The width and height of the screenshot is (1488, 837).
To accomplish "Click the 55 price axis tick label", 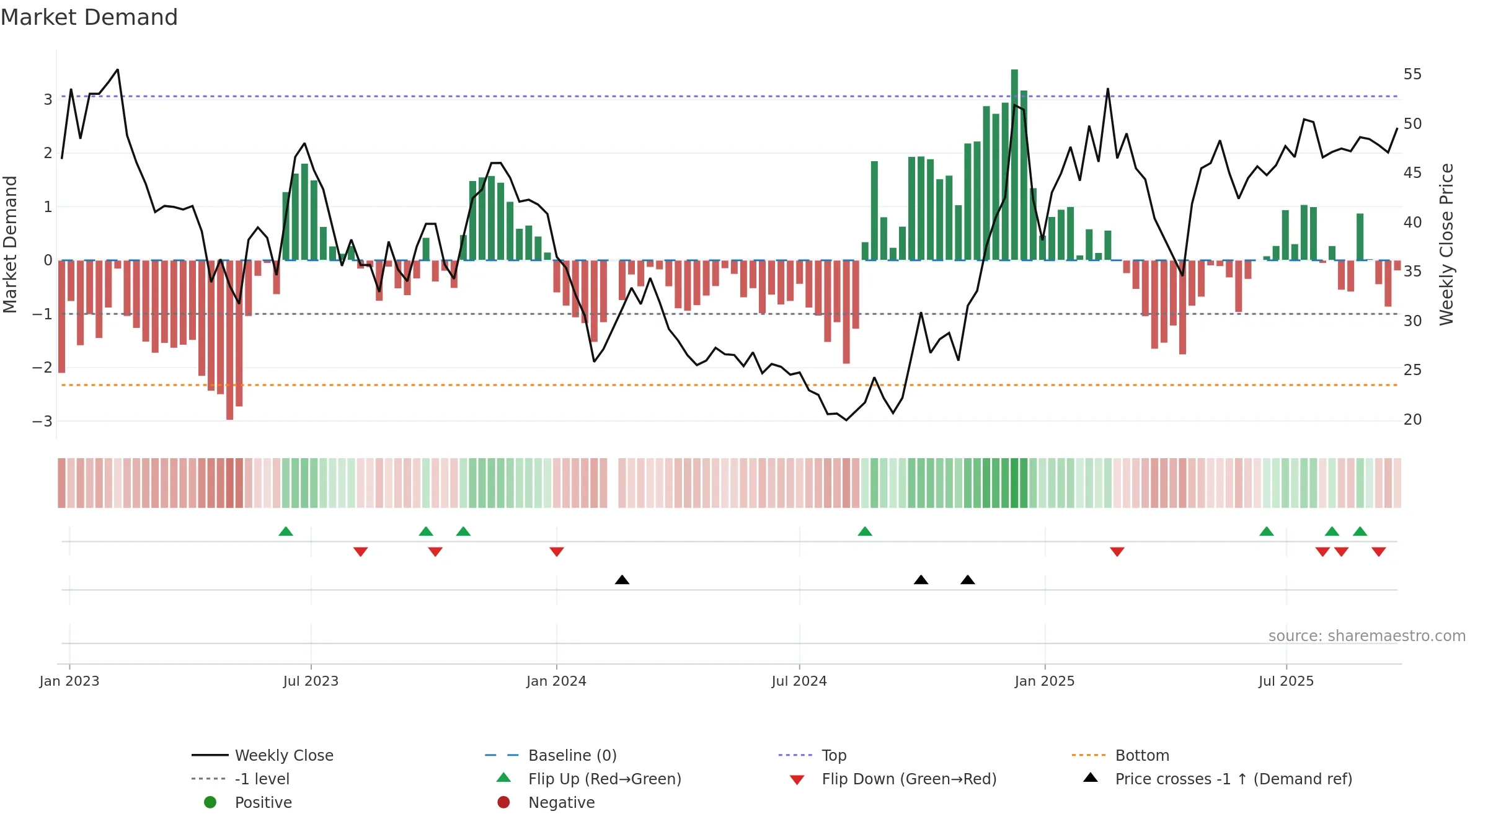I will click(1412, 74).
